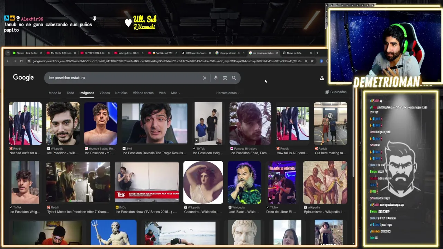Click AlexMir96 username in chat overlay

[32, 19]
